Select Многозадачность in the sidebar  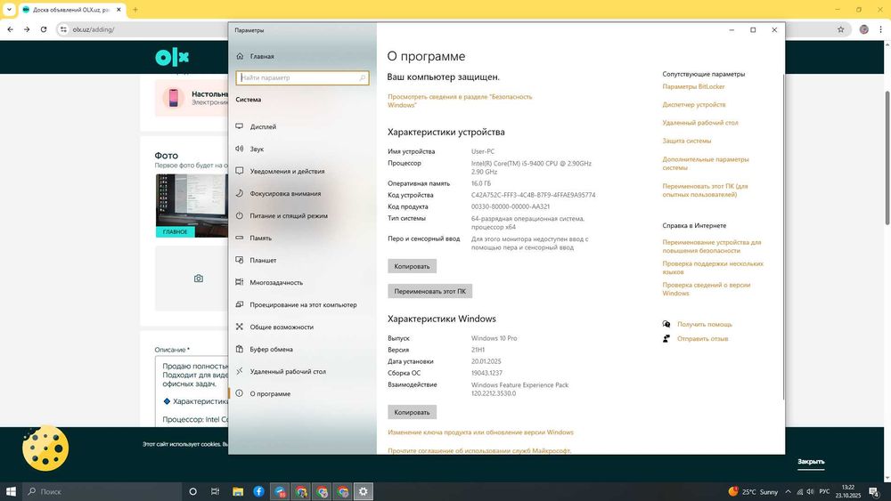pyautogui.click(x=269, y=282)
